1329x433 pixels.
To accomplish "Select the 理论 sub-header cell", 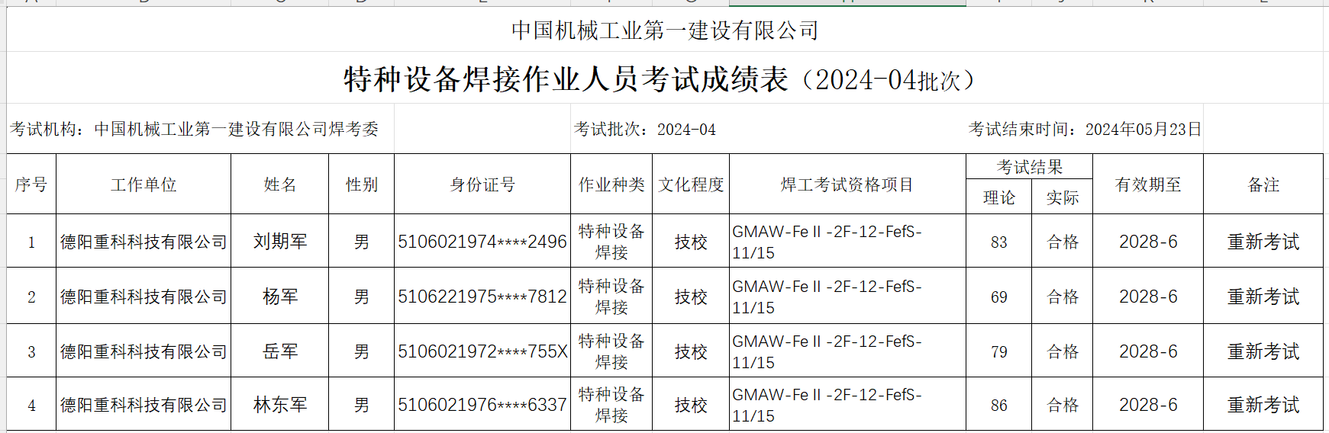I will click(x=999, y=197).
